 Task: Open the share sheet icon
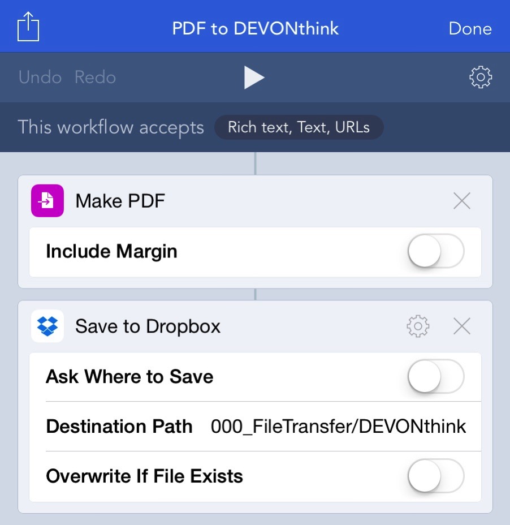click(x=28, y=26)
